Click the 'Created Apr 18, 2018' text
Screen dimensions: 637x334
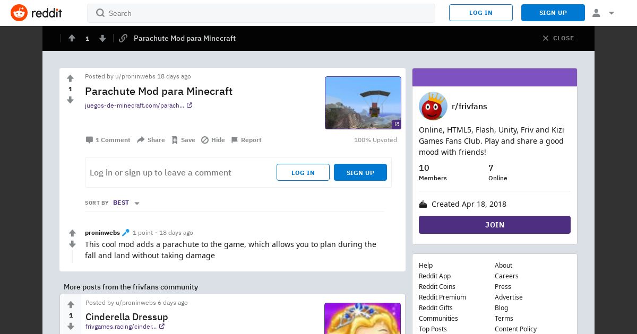click(469, 204)
